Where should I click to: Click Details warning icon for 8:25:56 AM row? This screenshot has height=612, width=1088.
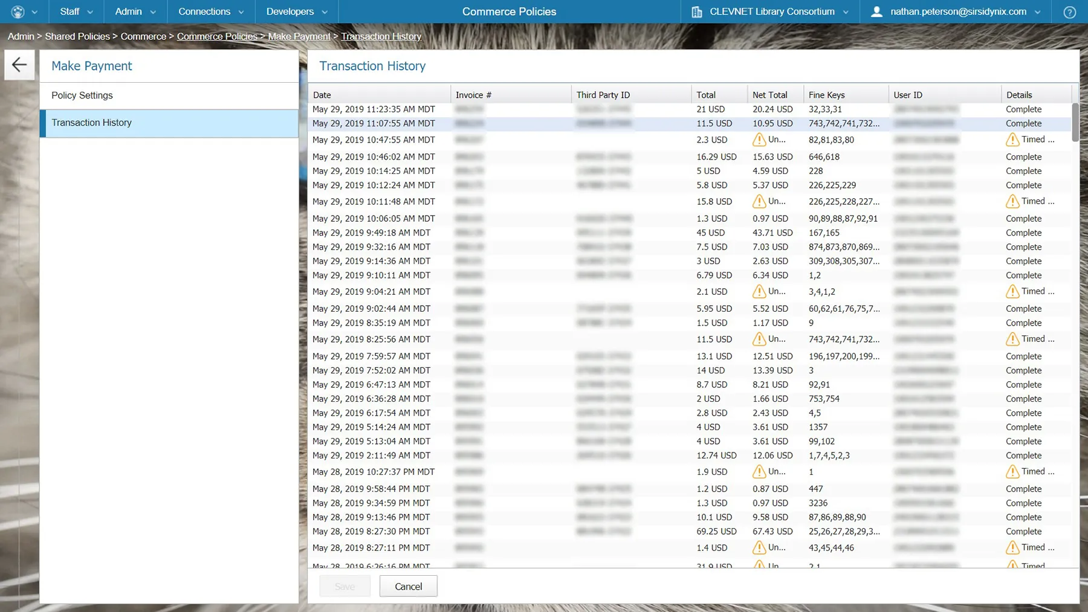(1012, 339)
